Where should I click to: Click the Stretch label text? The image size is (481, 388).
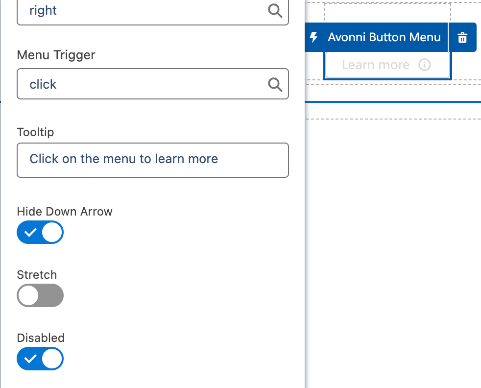pos(37,274)
